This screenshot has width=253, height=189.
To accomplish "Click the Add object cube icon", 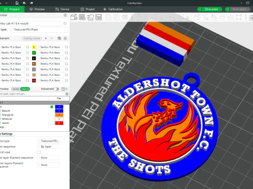I will [74, 17].
